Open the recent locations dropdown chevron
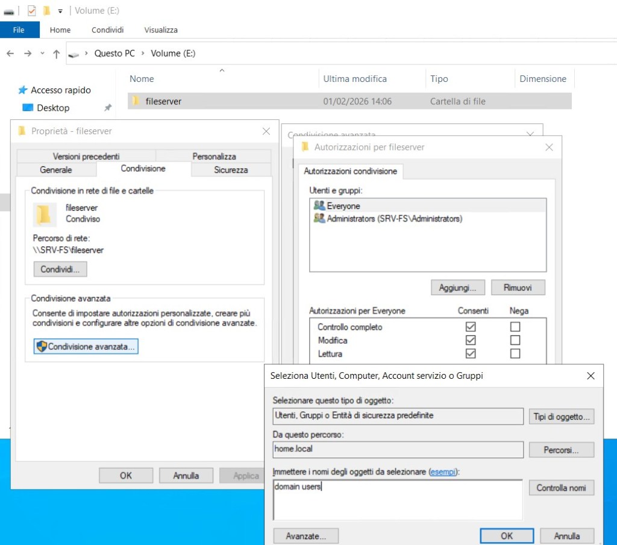This screenshot has height=545, width=617. click(x=42, y=54)
